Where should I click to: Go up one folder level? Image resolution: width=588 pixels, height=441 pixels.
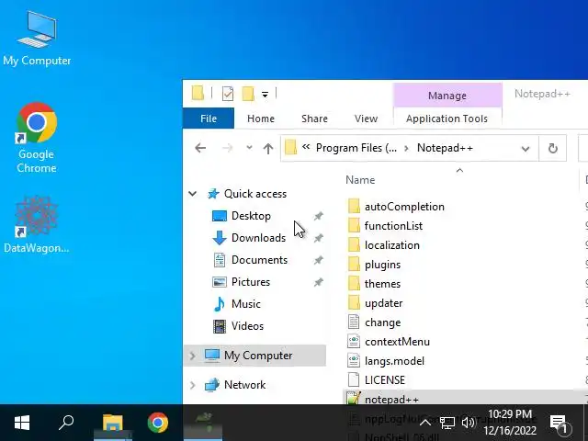tap(267, 149)
